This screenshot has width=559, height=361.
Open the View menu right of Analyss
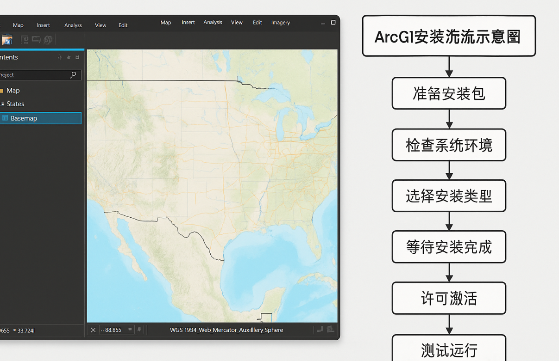tap(100, 25)
